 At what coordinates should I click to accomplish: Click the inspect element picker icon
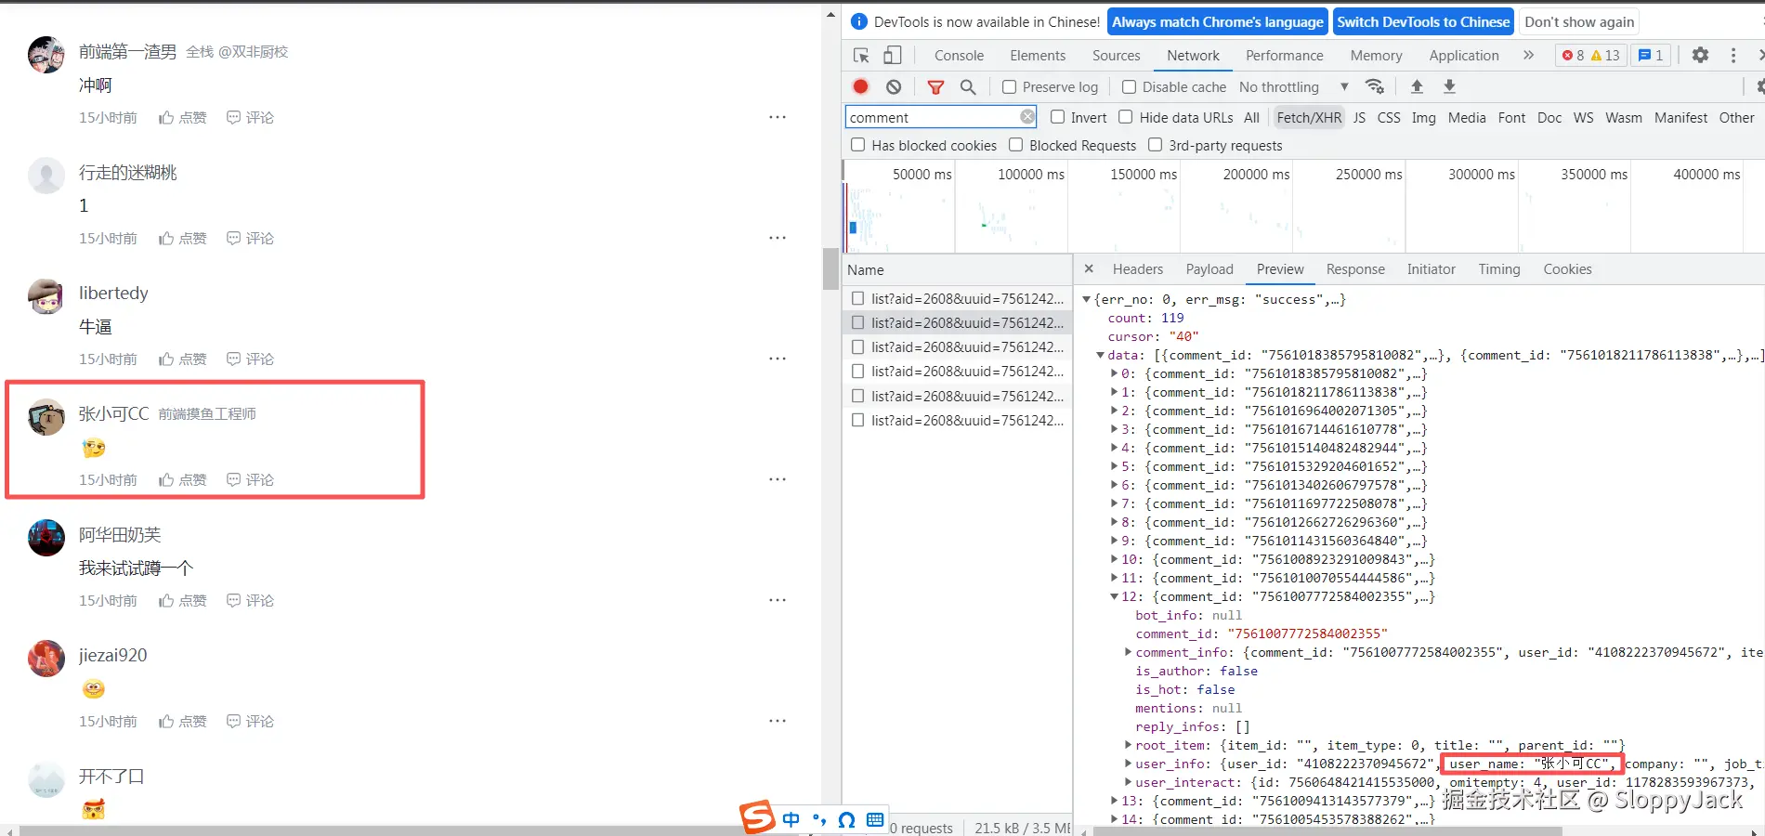pos(861,56)
